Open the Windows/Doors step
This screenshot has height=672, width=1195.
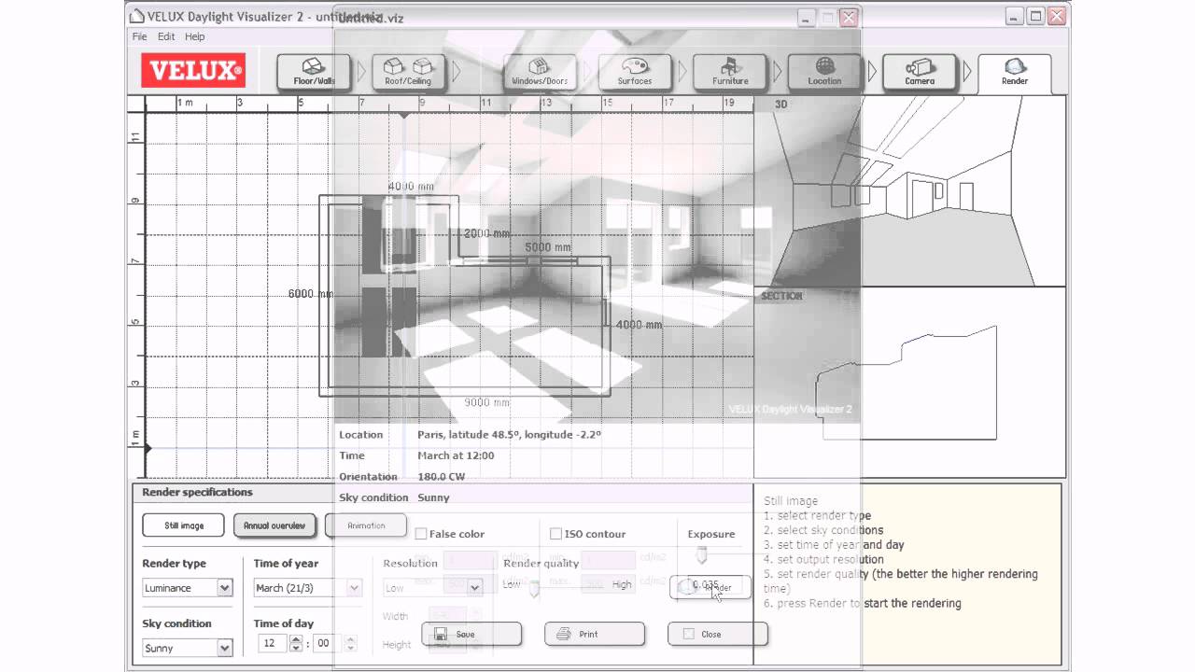tap(539, 72)
